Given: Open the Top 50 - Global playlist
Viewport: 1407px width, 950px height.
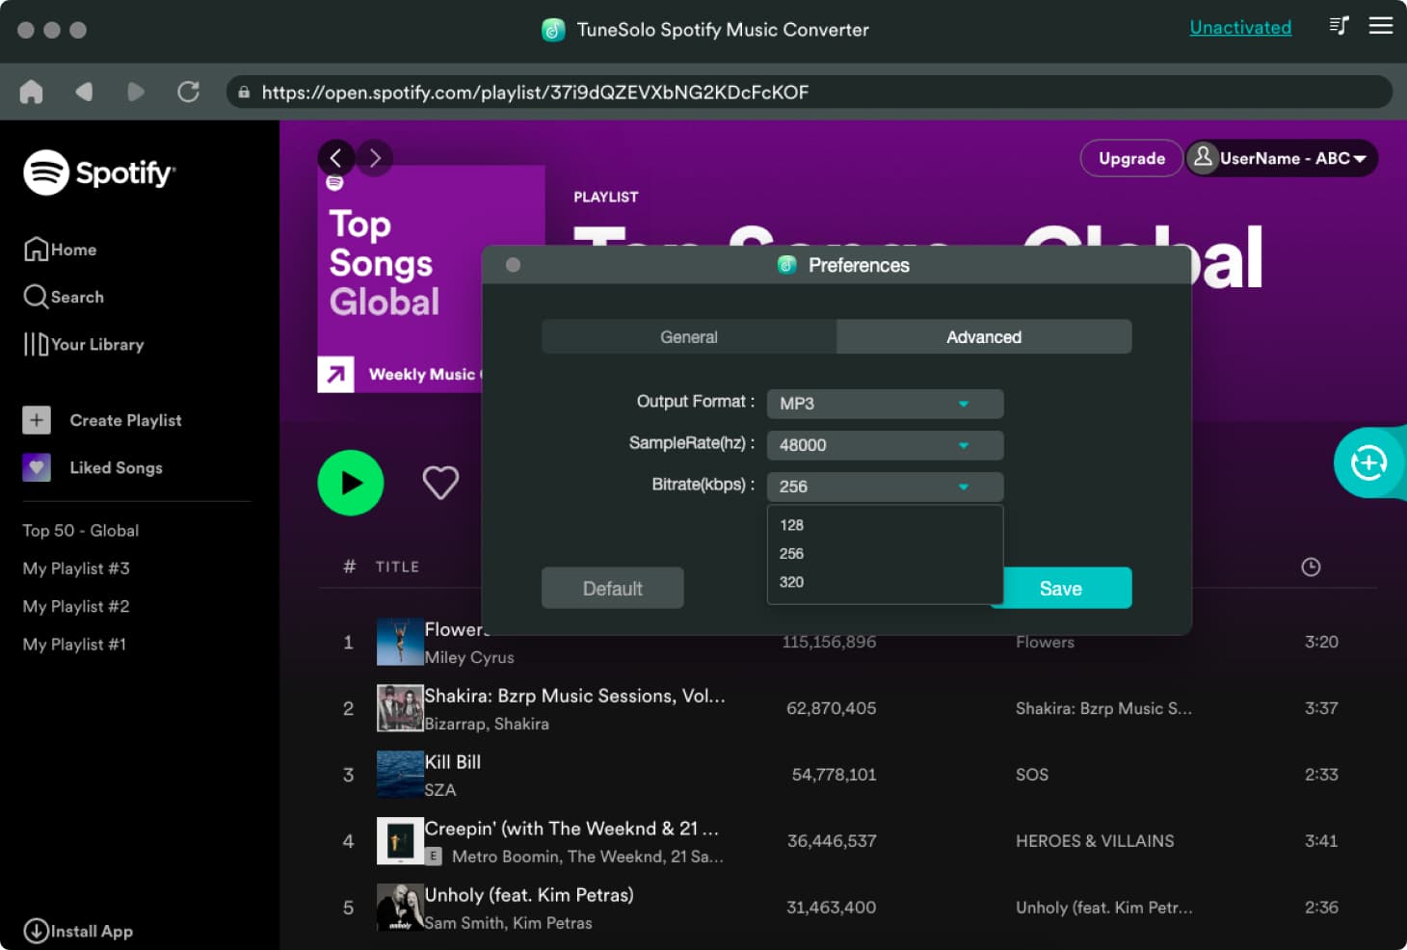Looking at the screenshot, I should (81, 530).
